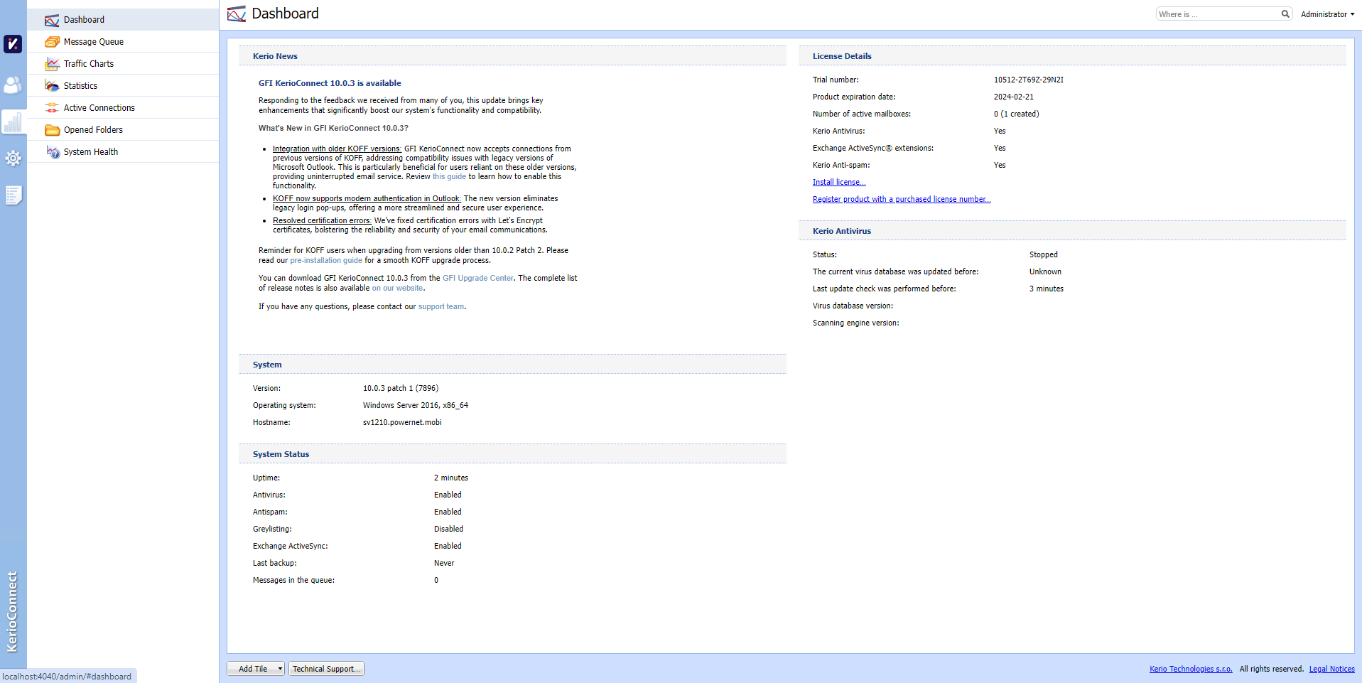This screenshot has width=1362, height=683.
Task: Open Register product with purchased license link
Action: pos(901,200)
